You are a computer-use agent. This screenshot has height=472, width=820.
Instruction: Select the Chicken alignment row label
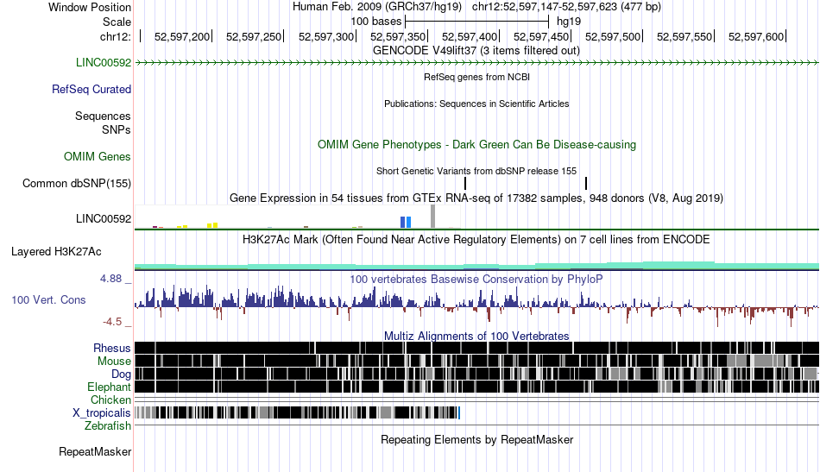tap(110, 400)
